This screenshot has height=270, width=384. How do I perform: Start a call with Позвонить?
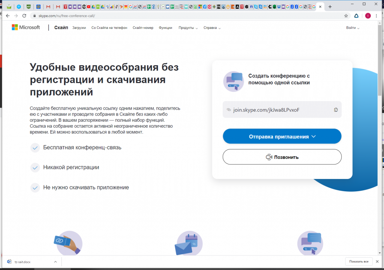[x=282, y=157]
